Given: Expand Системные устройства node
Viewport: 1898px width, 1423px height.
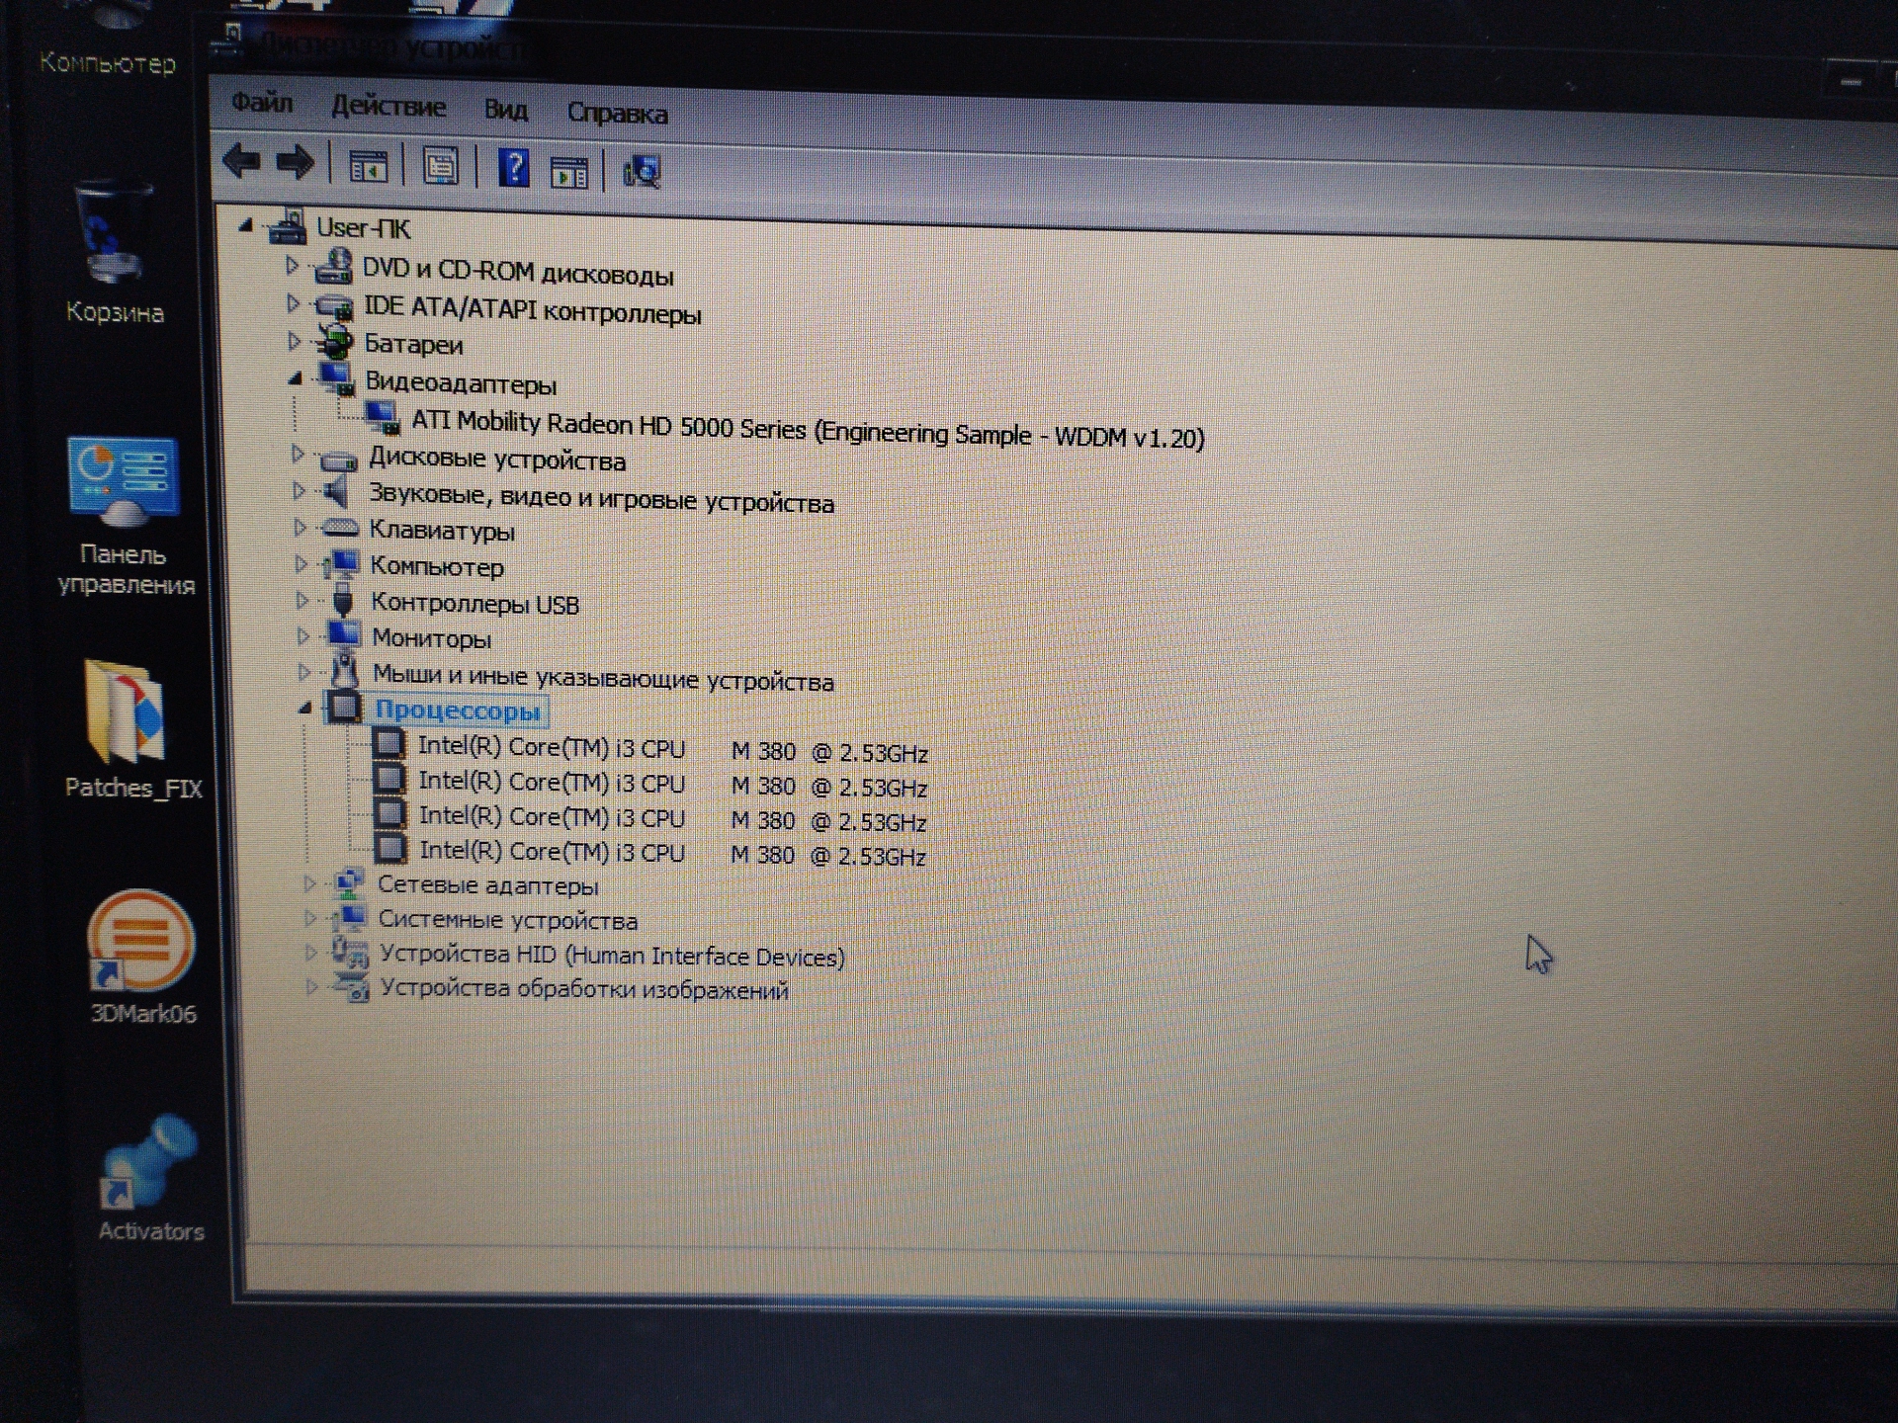Looking at the screenshot, I should [x=310, y=918].
